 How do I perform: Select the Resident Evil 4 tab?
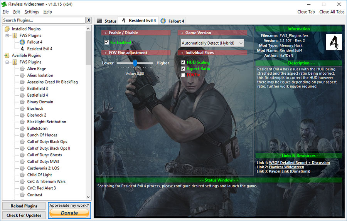pos(138,20)
